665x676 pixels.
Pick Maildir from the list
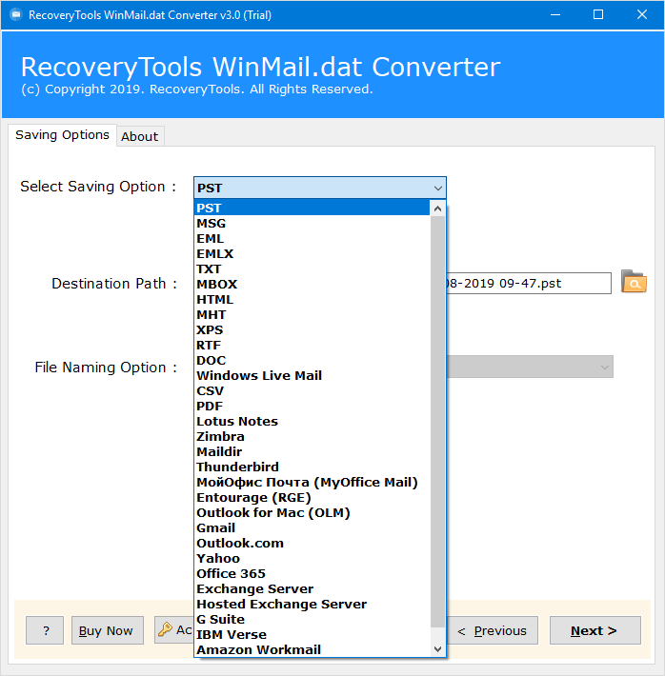(x=312, y=452)
